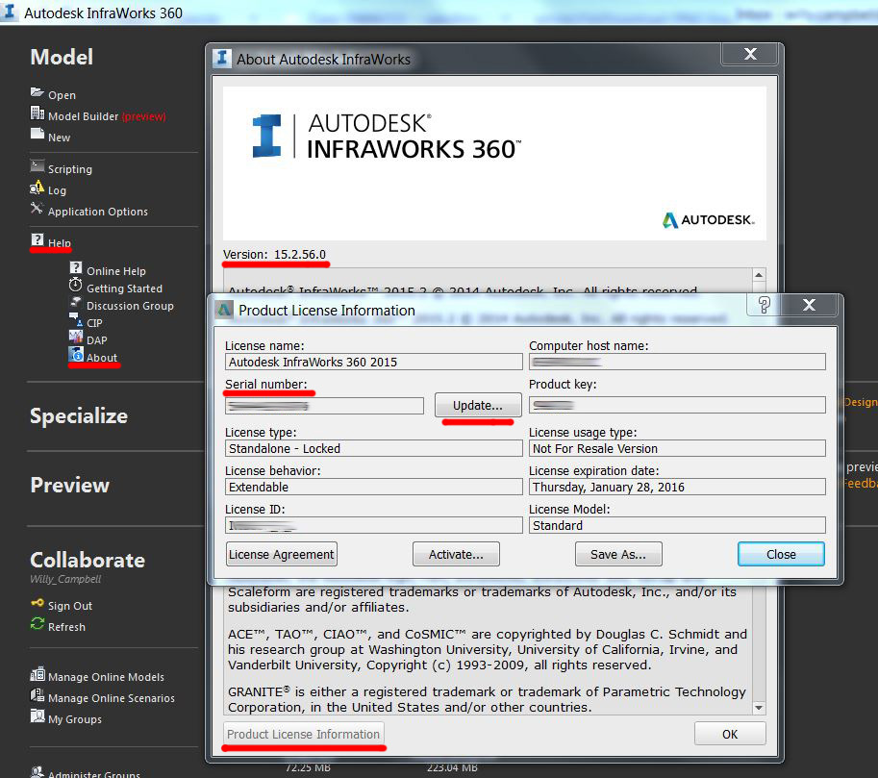Expand the Specialize section
Screen dimensions: 878x778
(x=79, y=415)
